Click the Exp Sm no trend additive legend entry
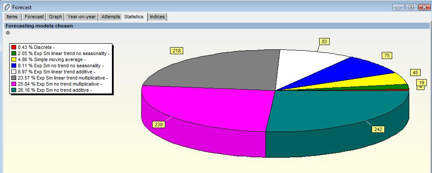 [x=55, y=90]
